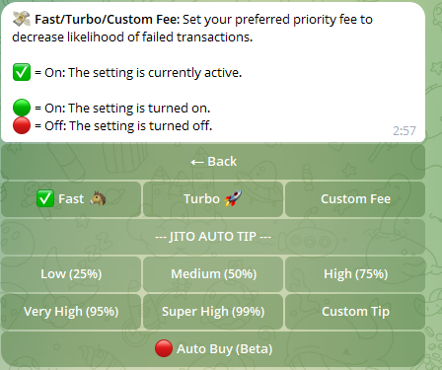Click the rocket icon on Turbo
The width and height of the screenshot is (442, 370).
[x=233, y=198]
